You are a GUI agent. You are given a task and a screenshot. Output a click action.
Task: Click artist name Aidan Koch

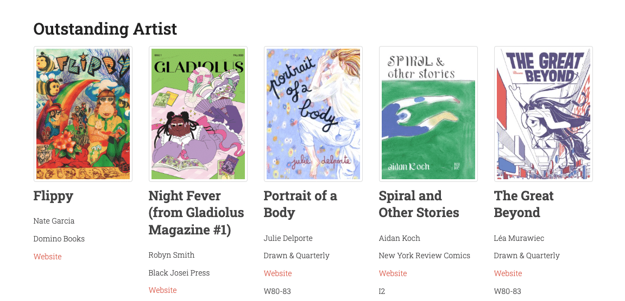point(400,238)
